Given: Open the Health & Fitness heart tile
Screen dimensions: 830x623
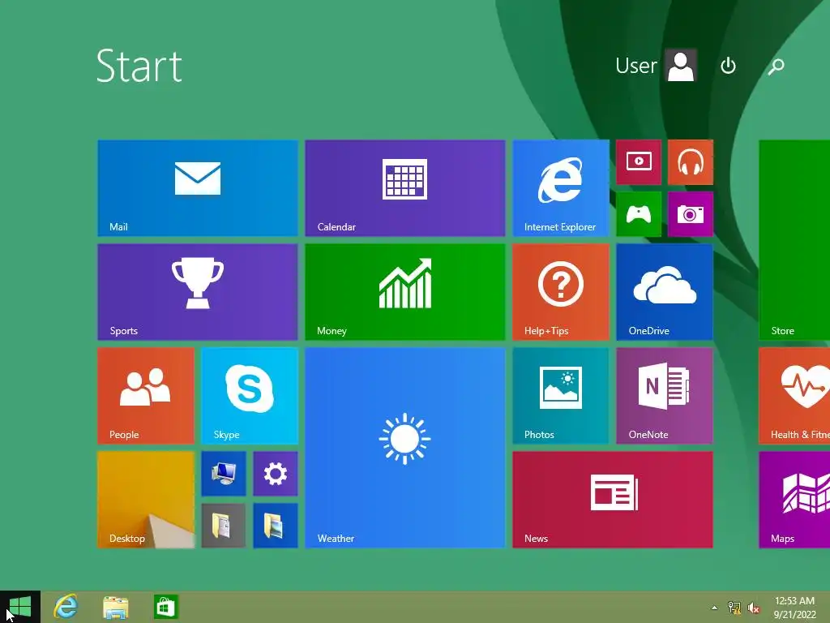Looking at the screenshot, I should (794, 396).
